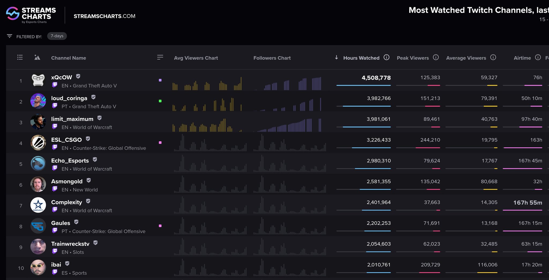Click the Twitch icon in ibai row
Screen dimensions: 549x280
coord(55,272)
